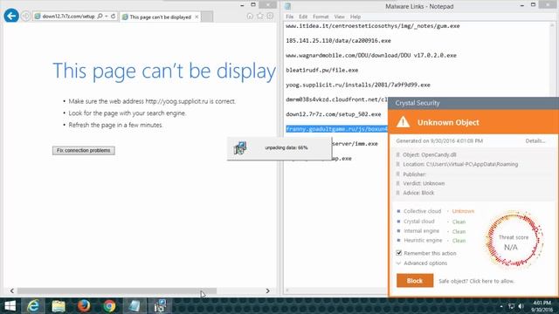Open IE favorites star

260,16
